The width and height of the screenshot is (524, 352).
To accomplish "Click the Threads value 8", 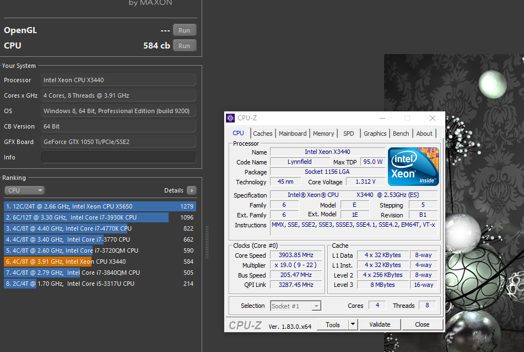I will (427, 306).
